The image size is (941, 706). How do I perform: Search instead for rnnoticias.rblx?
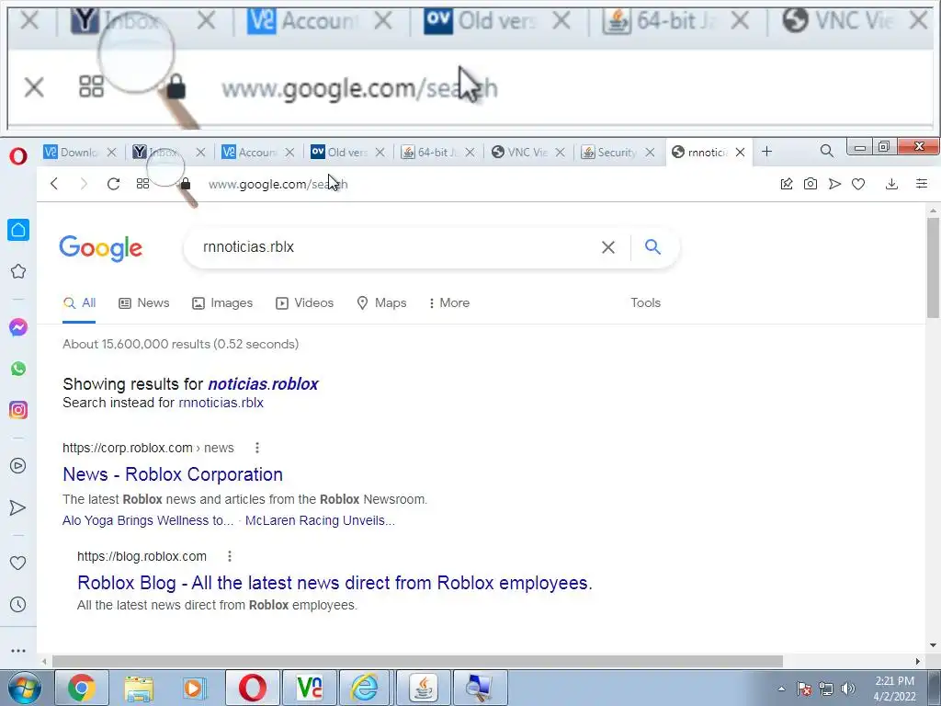[221, 403]
